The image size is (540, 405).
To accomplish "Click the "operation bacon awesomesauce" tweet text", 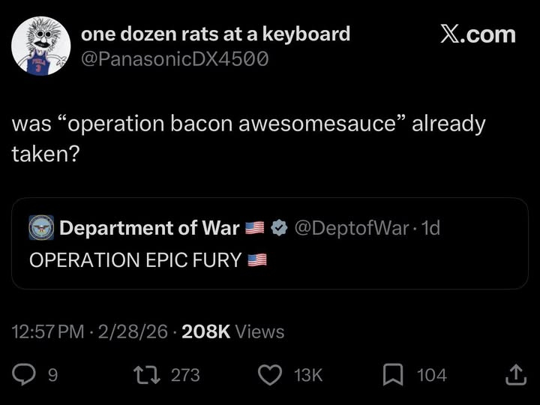I will 248,124.
